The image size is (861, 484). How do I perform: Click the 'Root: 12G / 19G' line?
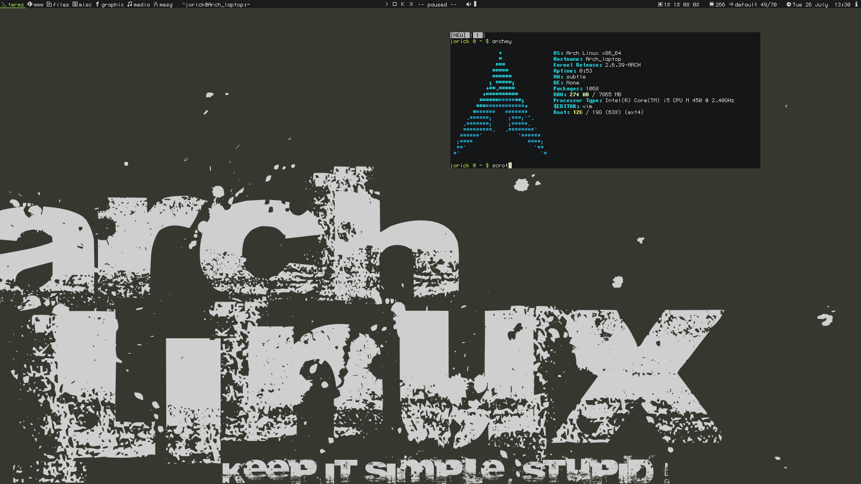[x=598, y=112]
